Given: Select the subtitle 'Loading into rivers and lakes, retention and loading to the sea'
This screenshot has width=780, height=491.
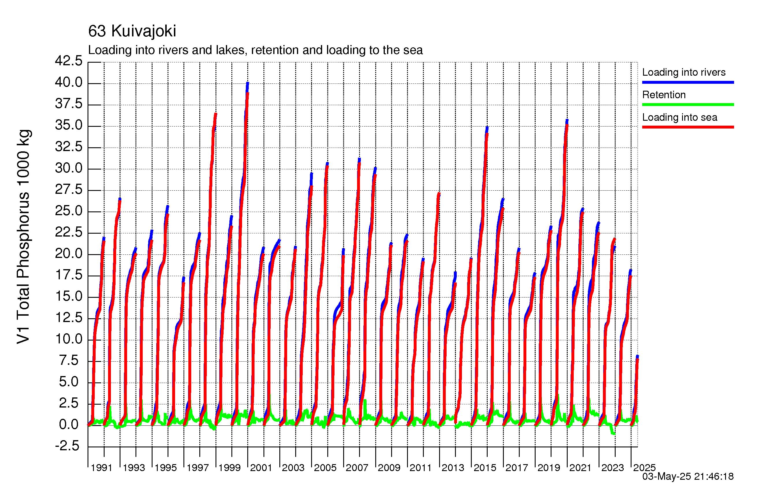Looking at the screenshot, I should click(x=255, y=50).
